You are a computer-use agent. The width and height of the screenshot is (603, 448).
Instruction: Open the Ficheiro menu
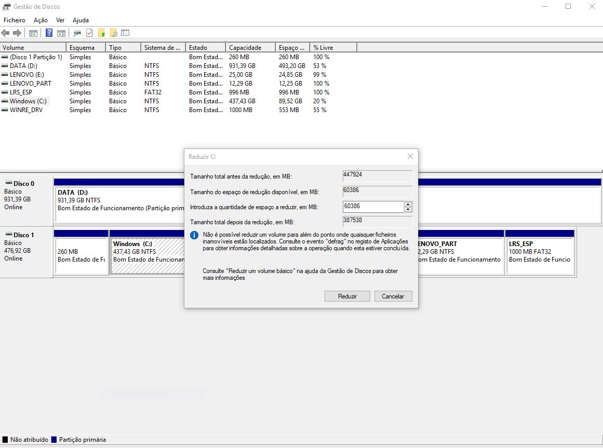[15, 20]
